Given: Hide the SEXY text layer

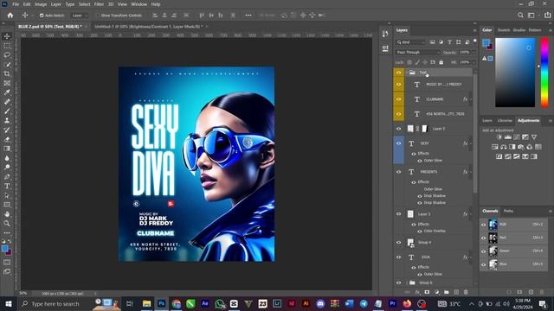Looking at the screenshot, I should click(x=398, y=143).
